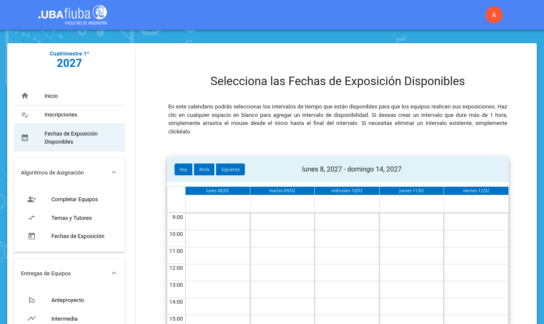Click the add-people icon for Completar Equipos

pyautogui.click(x=32, y=199)
